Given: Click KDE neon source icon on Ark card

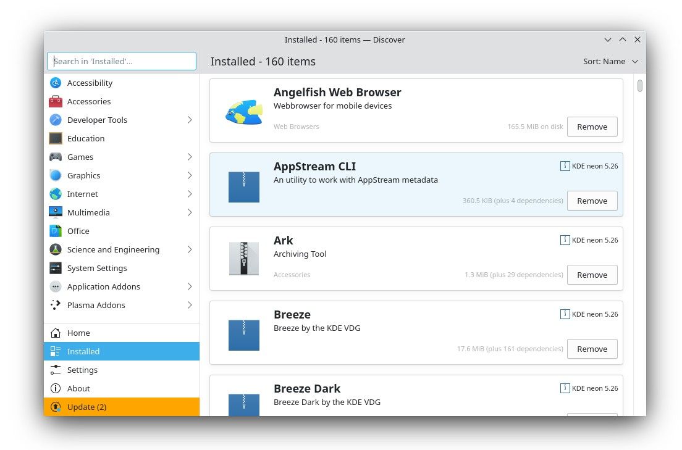Looking at the screenshot, I should 565,240.
